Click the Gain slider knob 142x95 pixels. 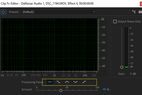point(122,67)
